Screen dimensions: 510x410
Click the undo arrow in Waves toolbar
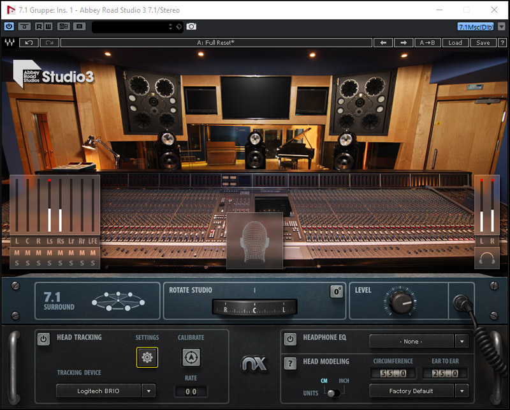point(29,43)
